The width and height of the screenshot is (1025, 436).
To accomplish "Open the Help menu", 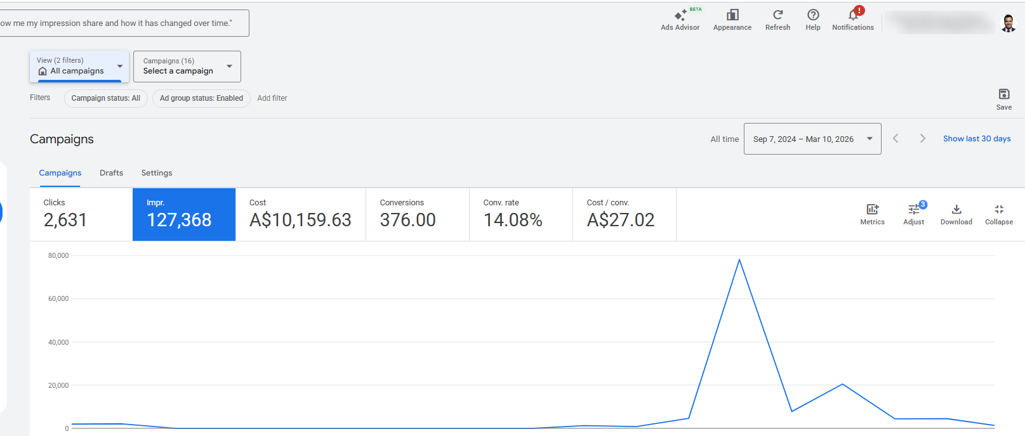I will click(813, 20).
